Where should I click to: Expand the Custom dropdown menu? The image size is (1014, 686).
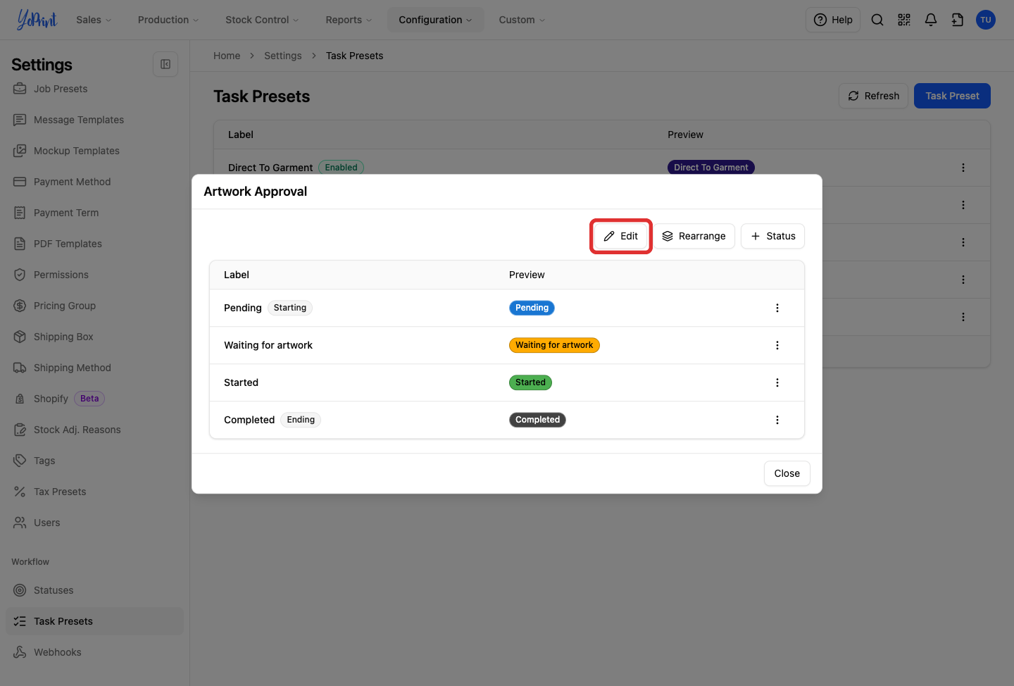click(x=522, y=20)
